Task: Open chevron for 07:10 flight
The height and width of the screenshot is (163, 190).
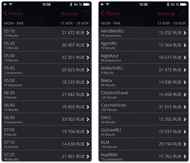Action: tap(88, 144)
